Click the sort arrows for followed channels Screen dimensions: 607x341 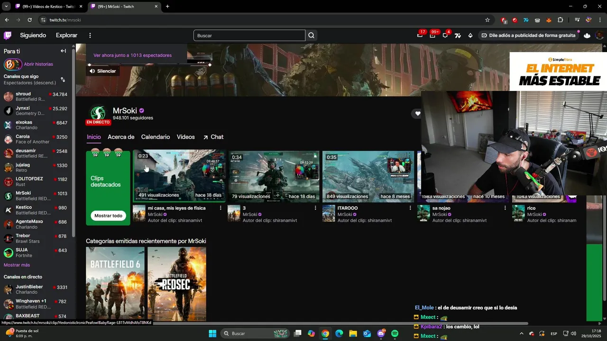click(x=63, y=80)
